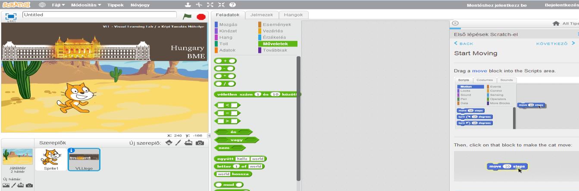Switch the stage to full screen mode
Image resolution: width=579 pixels, height=191 pixels.
click(x=11, y=16)
